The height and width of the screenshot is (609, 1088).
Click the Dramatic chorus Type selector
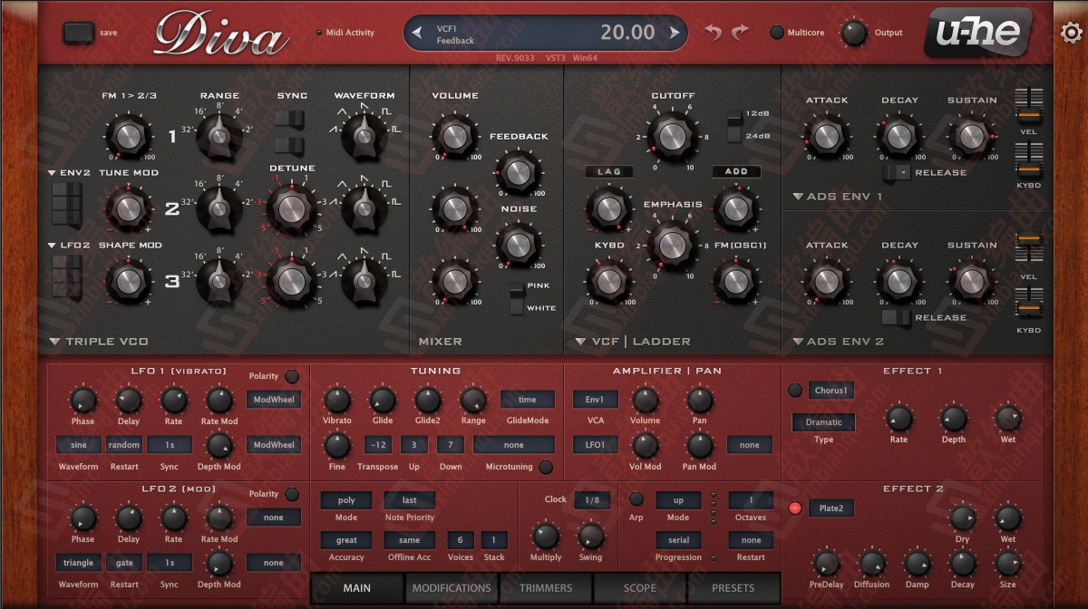pyautogui.click(x=823, y=422)
